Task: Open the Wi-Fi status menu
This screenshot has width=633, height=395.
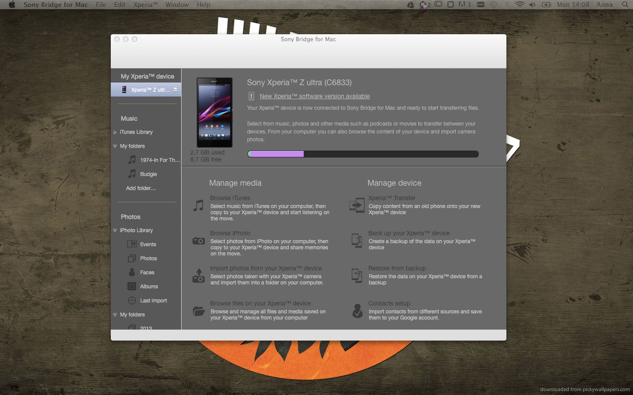Action: coord(520,5)
